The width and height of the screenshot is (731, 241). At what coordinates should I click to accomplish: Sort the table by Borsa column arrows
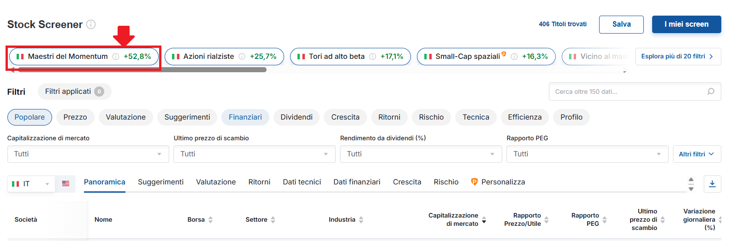point(210,220)
